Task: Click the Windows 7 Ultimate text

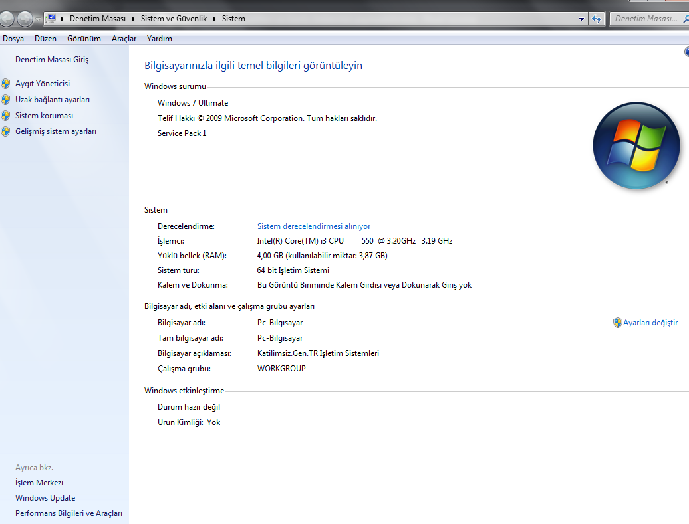Action: coord(193,103)
